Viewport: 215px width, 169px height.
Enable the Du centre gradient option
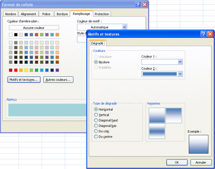pos(96,136)
